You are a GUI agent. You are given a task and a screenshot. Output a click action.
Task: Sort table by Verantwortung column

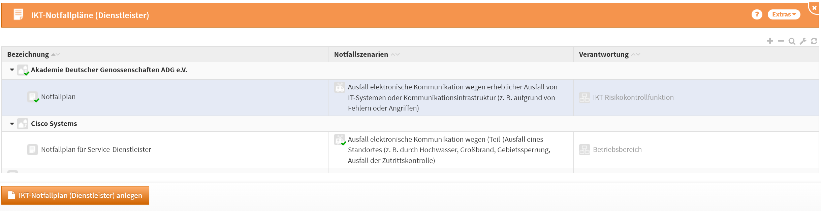[x=603, y=54]
